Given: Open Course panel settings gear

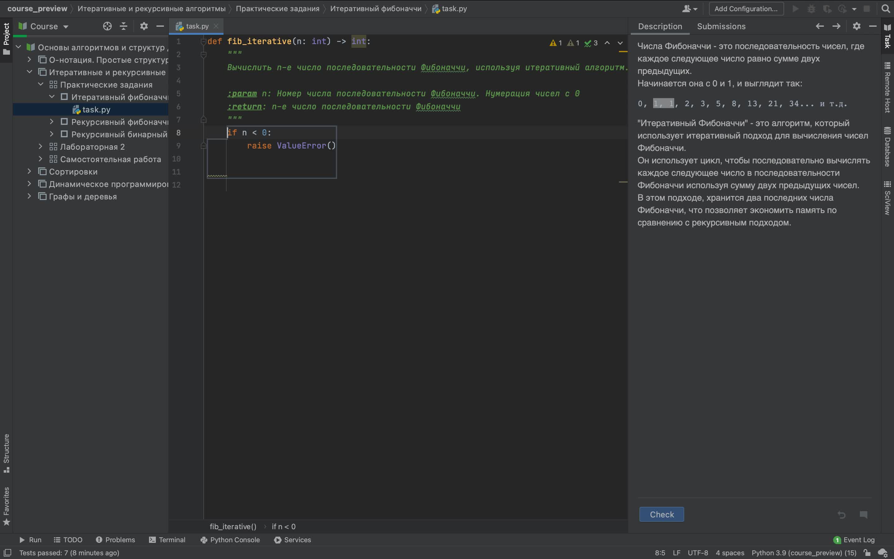Looking at the screenshot, I should (144, 26).
